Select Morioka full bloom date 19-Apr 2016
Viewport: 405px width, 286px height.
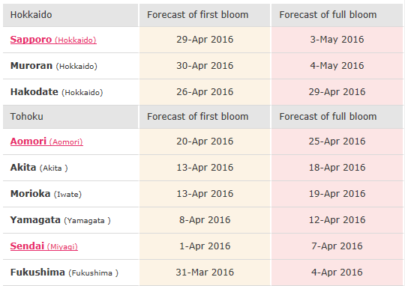(337, 194)
